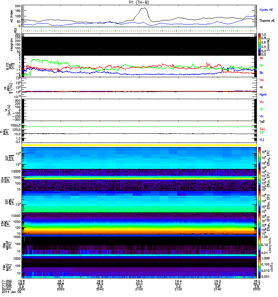Click the "2140" time tick label
This screenshot has height=297, width=278.
click(x=218, y=289)
